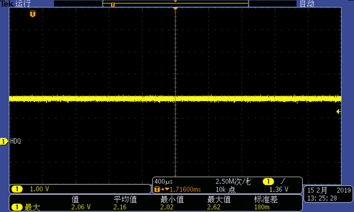
Task: Click the 标准差 value 180m
Action: tap(262, 207)
